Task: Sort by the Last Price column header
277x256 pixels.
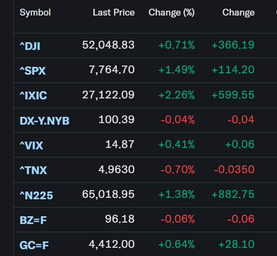Action: tap(114, 12)
